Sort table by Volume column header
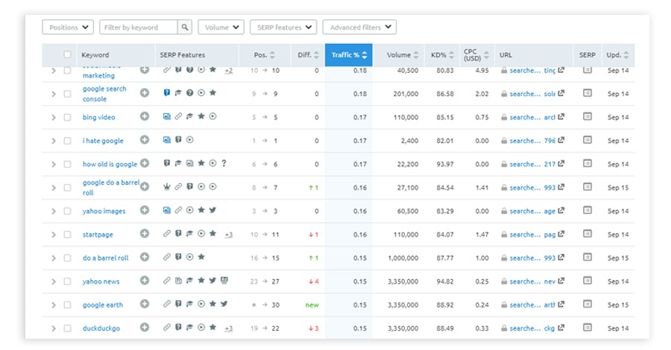 pos(403,55)
